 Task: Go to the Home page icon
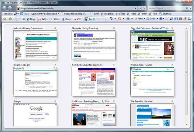tap(111, 19)
